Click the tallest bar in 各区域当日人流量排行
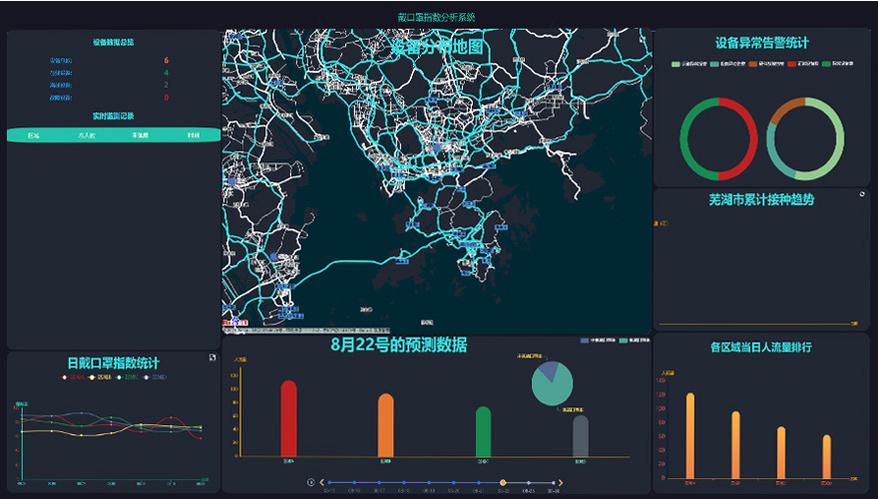 coord(689,435)
